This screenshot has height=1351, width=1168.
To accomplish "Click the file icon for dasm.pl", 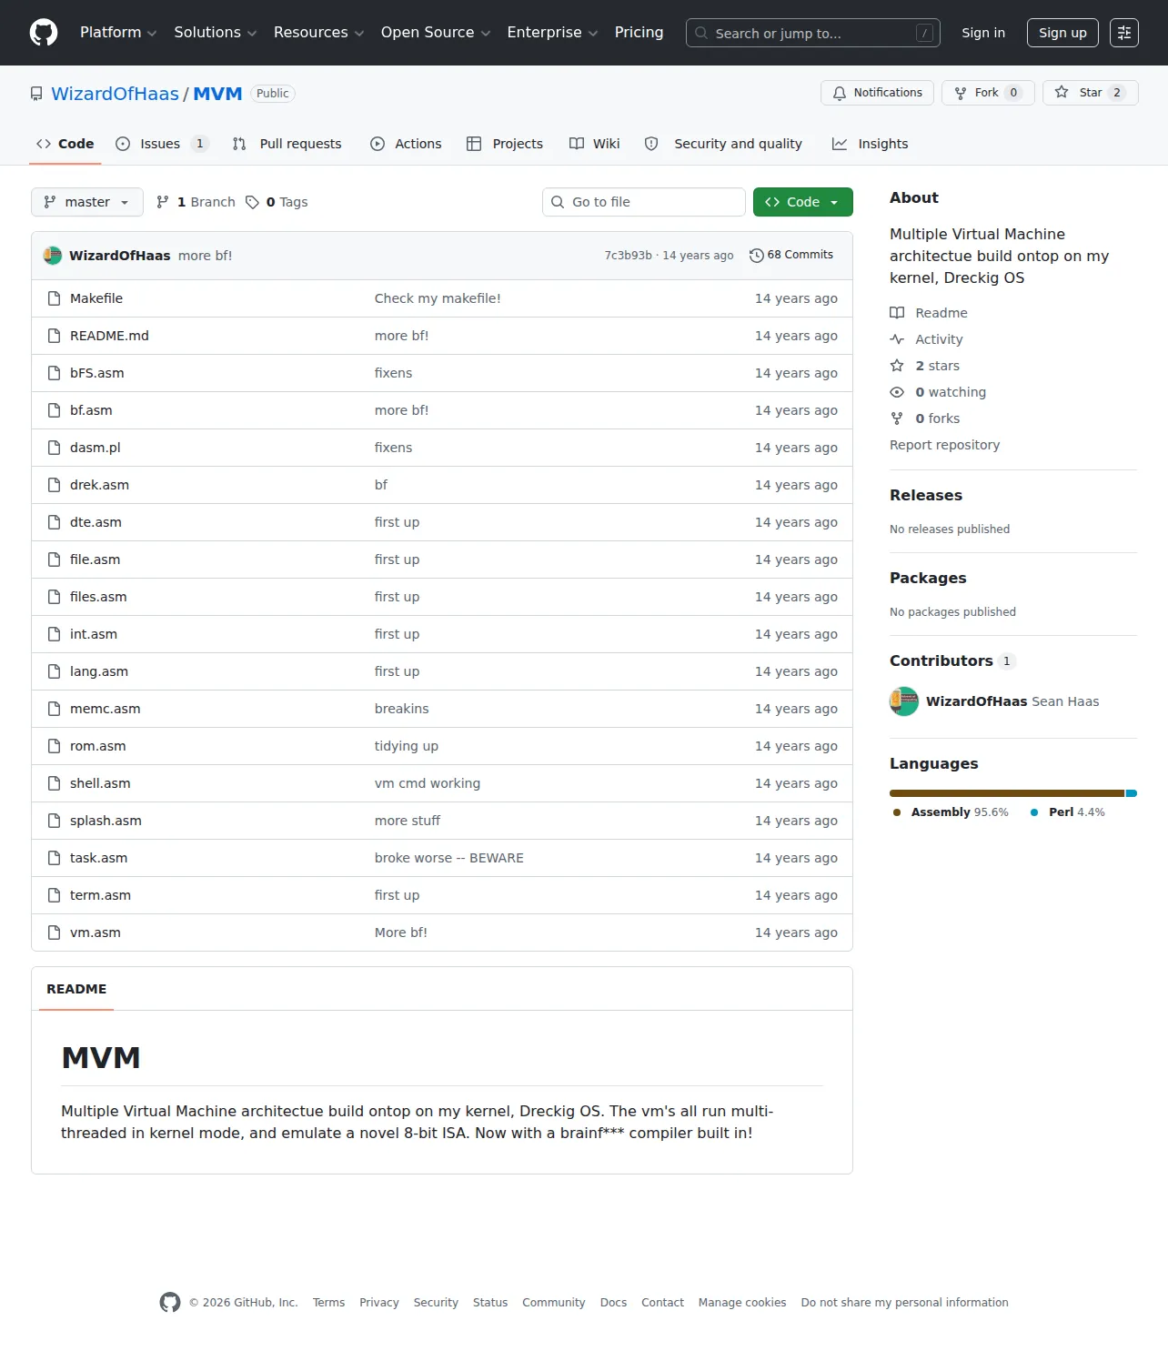I will [x=55, y=448].
